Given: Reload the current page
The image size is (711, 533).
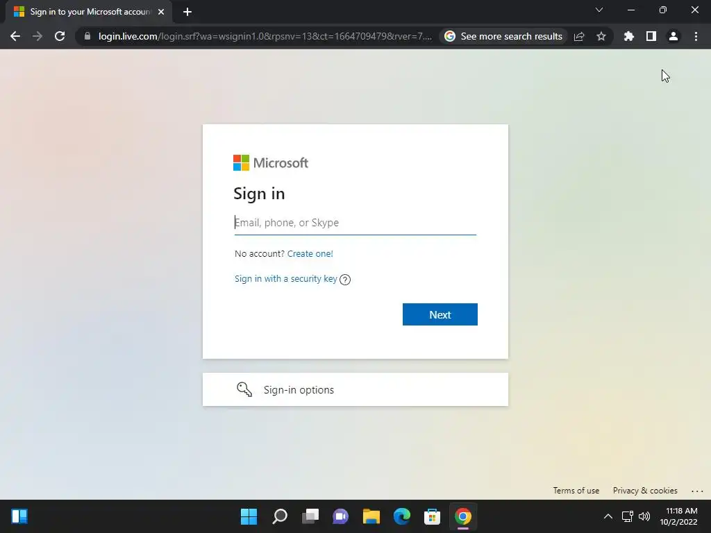Looking at the screenshot, I should click(60, 36).
